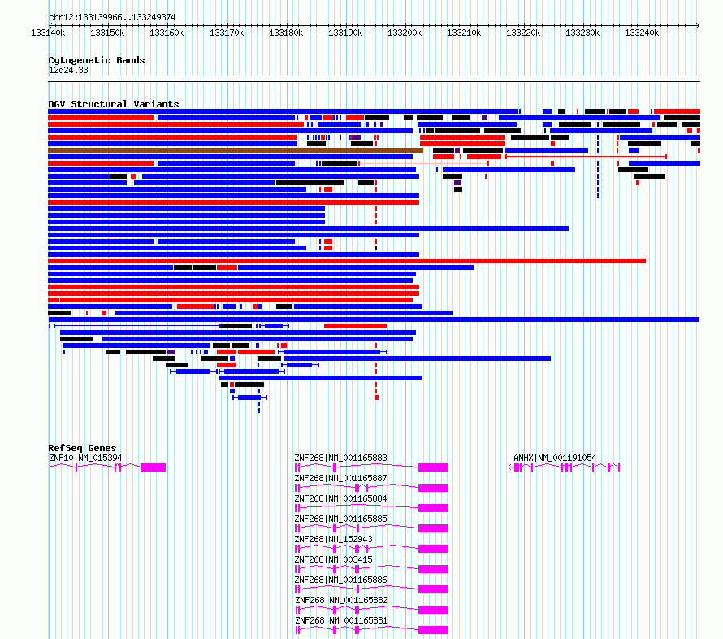The image size is (723, 639).
Task: Click the 133230k ruler tick label
Action: coord(582,33)
